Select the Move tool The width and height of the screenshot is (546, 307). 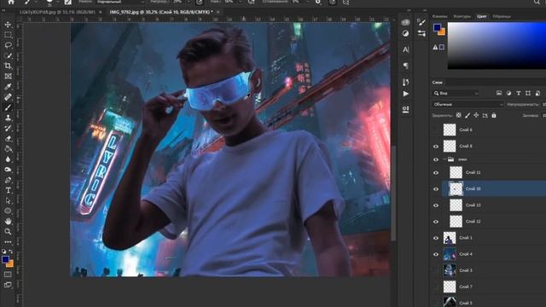tap(8, 25)
